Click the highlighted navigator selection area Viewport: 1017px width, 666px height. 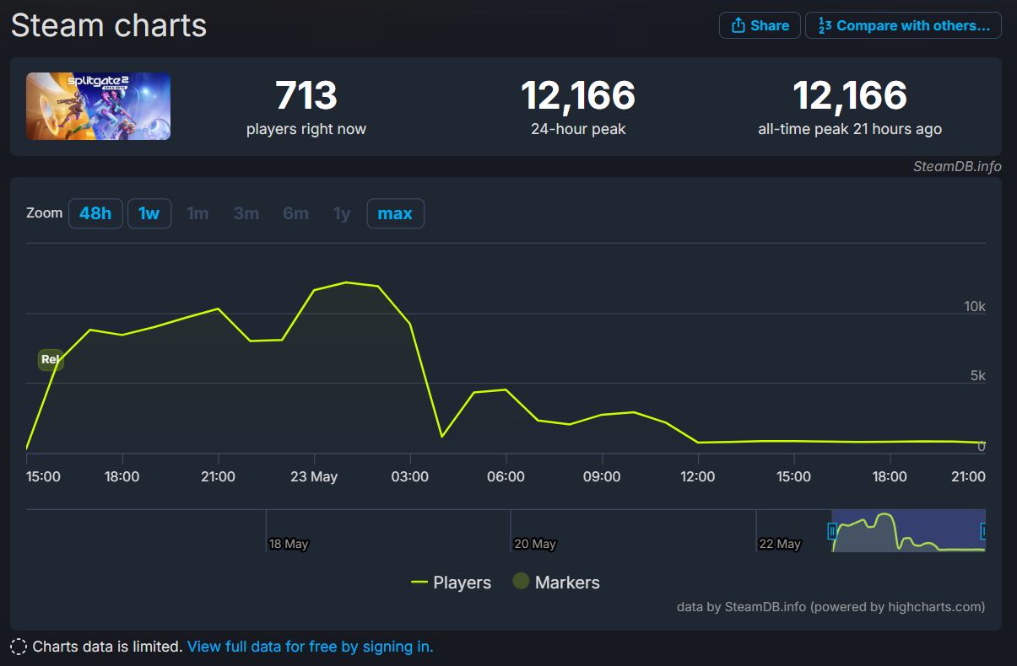(x=908, y=531)
